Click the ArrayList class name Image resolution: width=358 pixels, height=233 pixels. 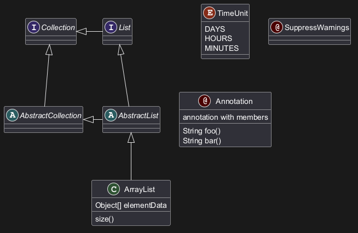[140, 189]
